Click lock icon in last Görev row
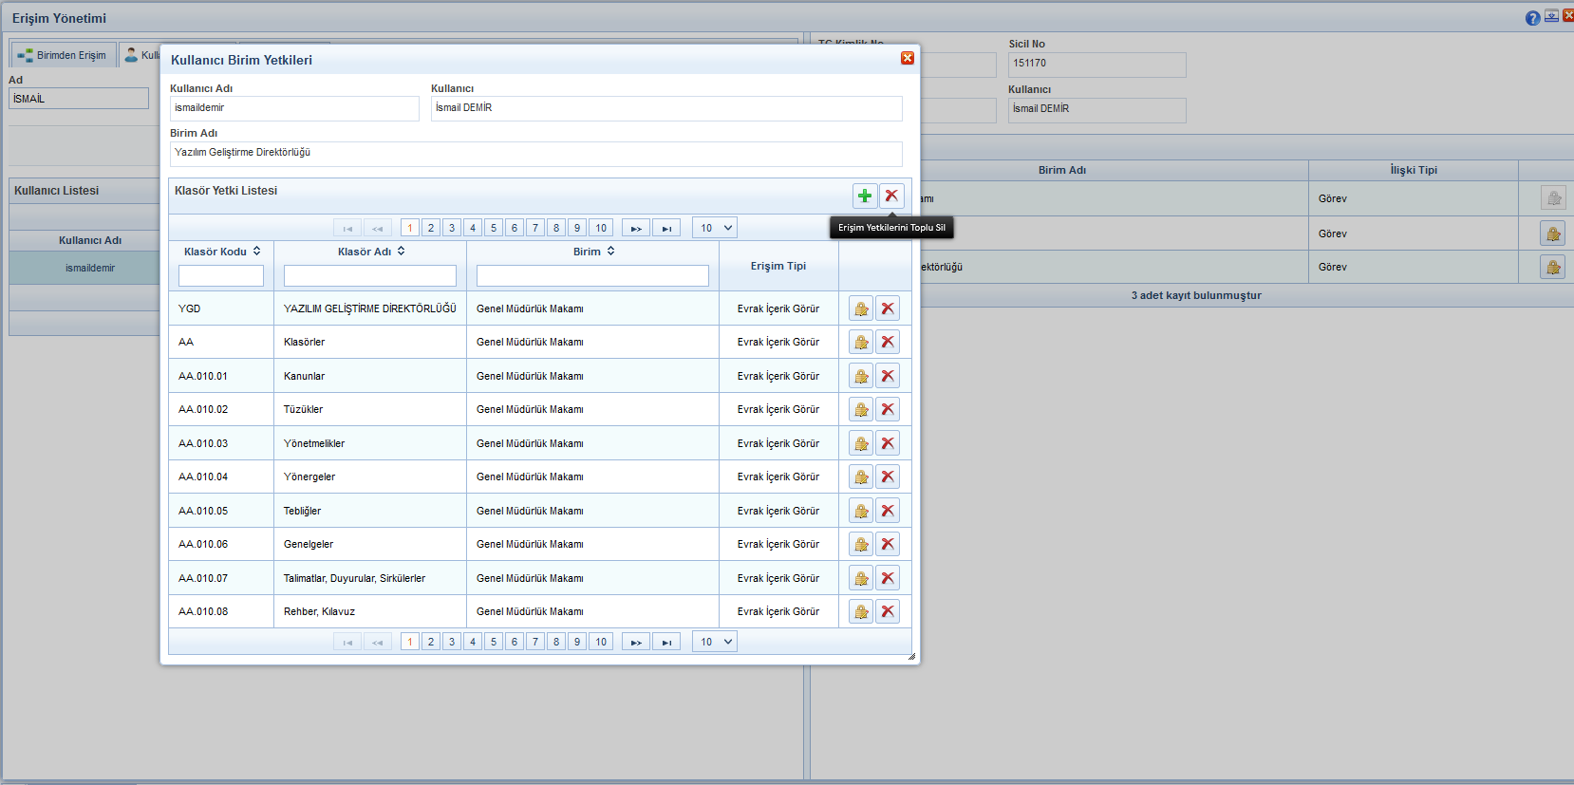This screenshot has height=785, width=1574. pos(1553,267)
